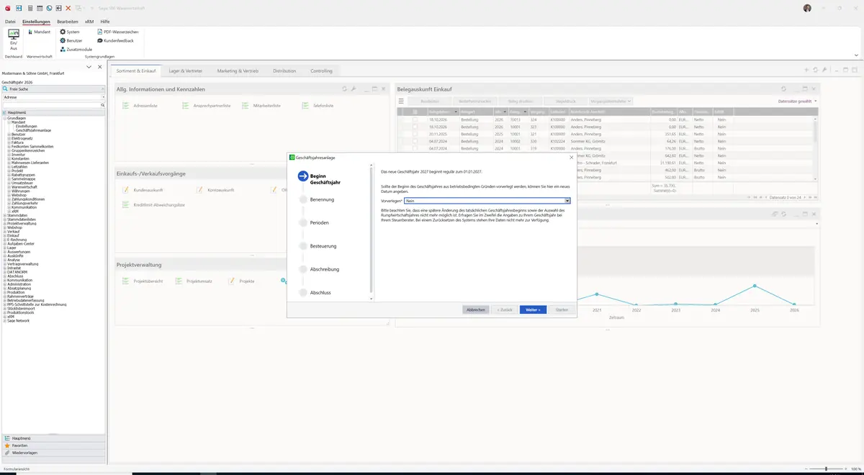Collapse the navigation panel with the chevron
This screenshot has height=475, width=864.
tap(89, 67)
